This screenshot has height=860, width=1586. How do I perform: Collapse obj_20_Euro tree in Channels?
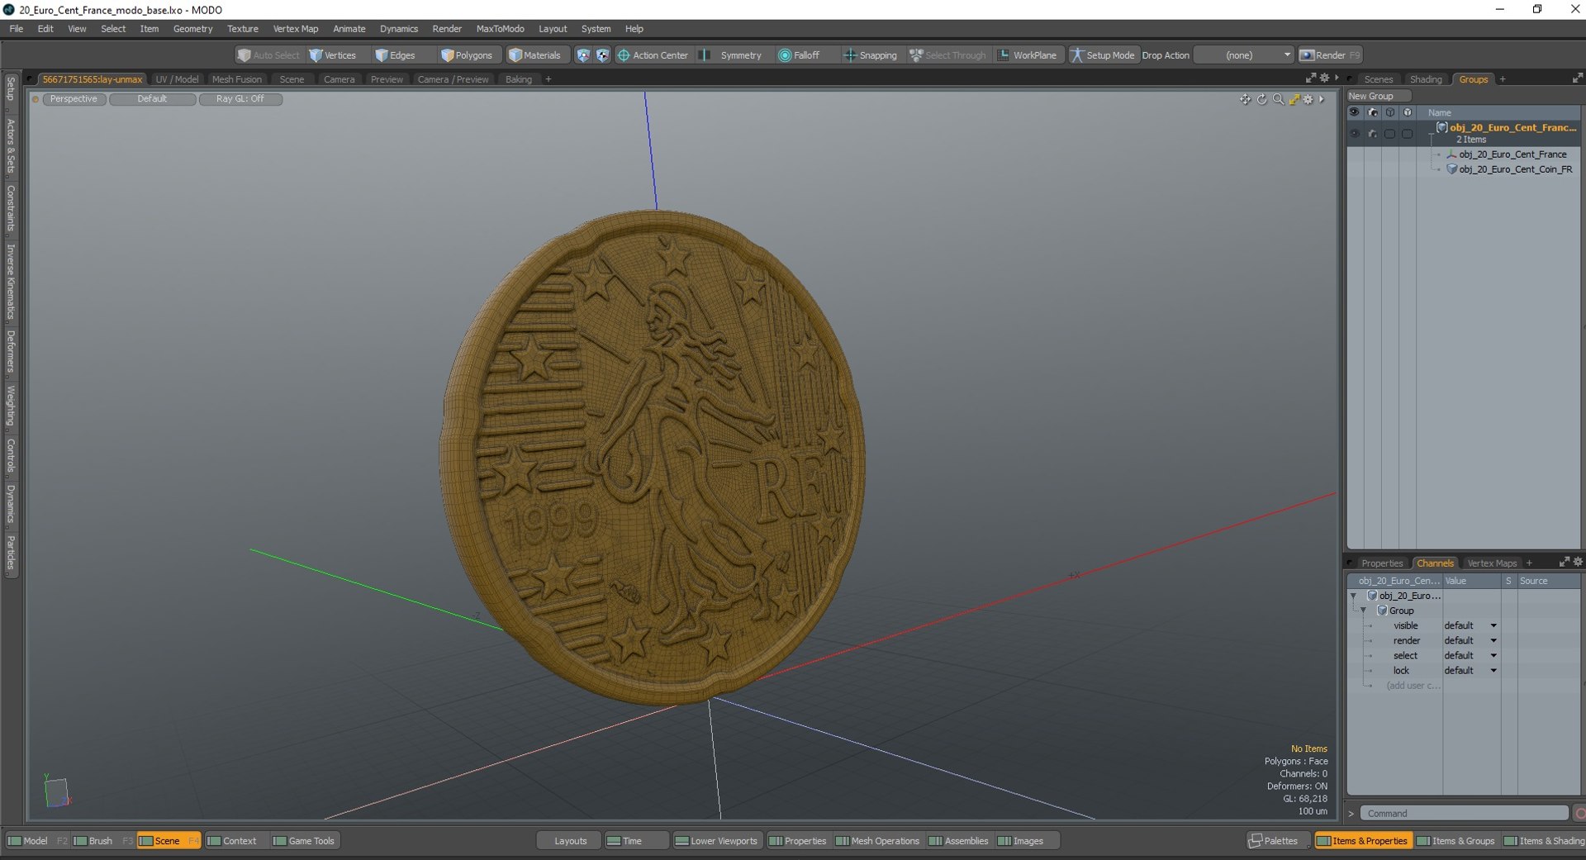[x=1353, y=596]
